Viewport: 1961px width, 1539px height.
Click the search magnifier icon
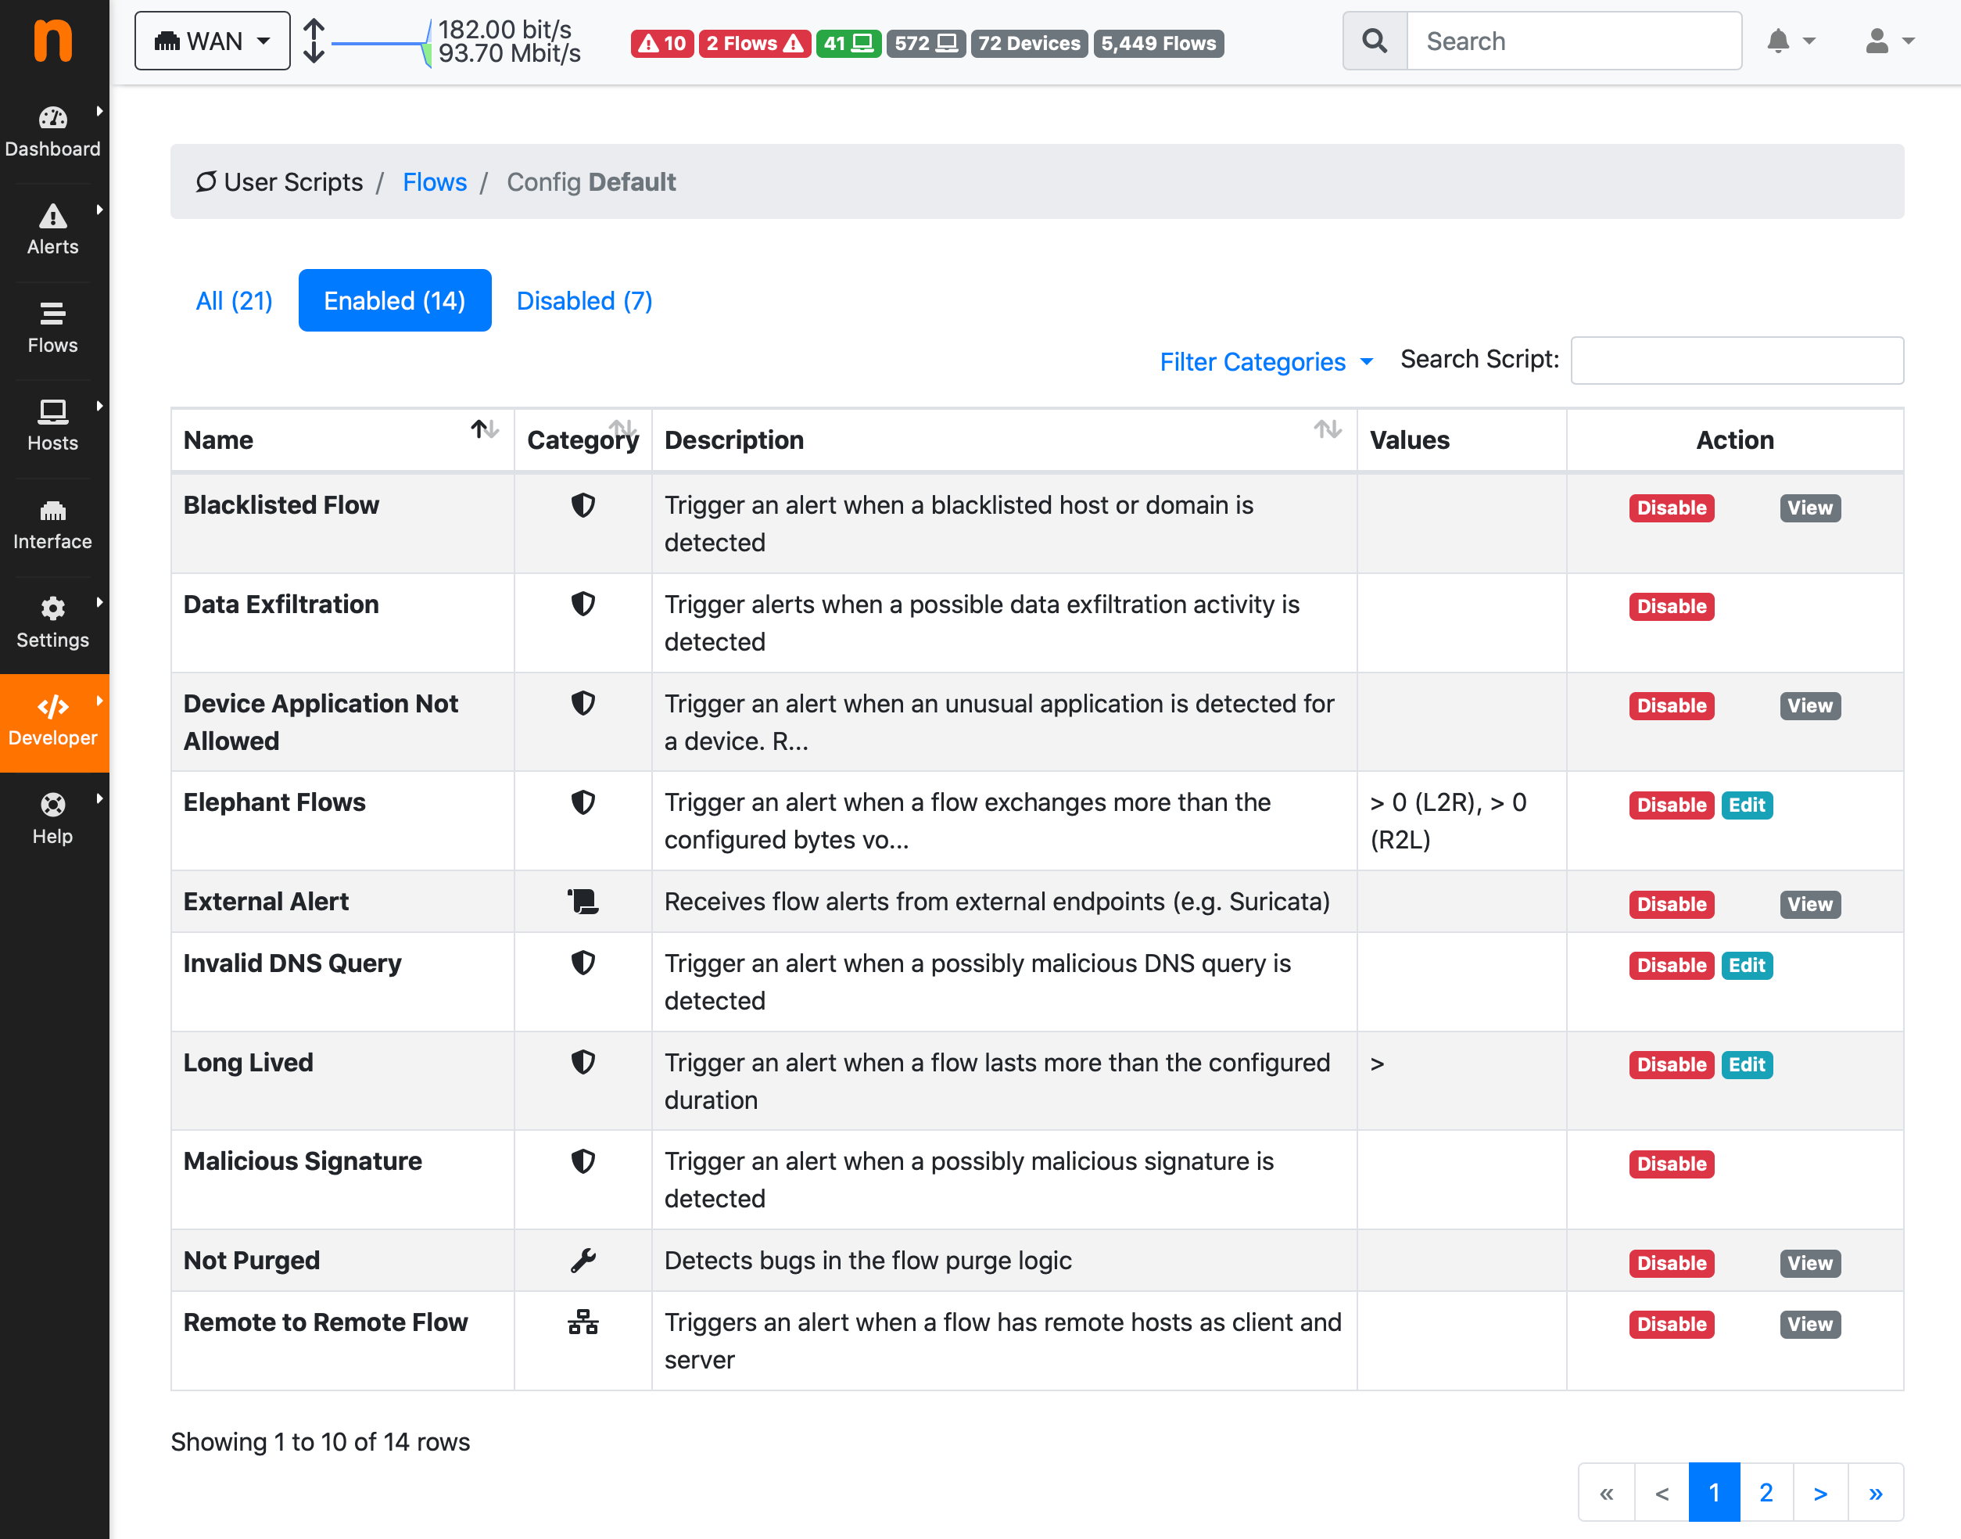[x=1375, y=41]
